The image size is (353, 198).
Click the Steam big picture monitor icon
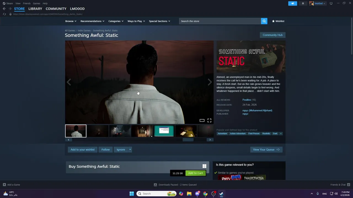pos(331,3)
